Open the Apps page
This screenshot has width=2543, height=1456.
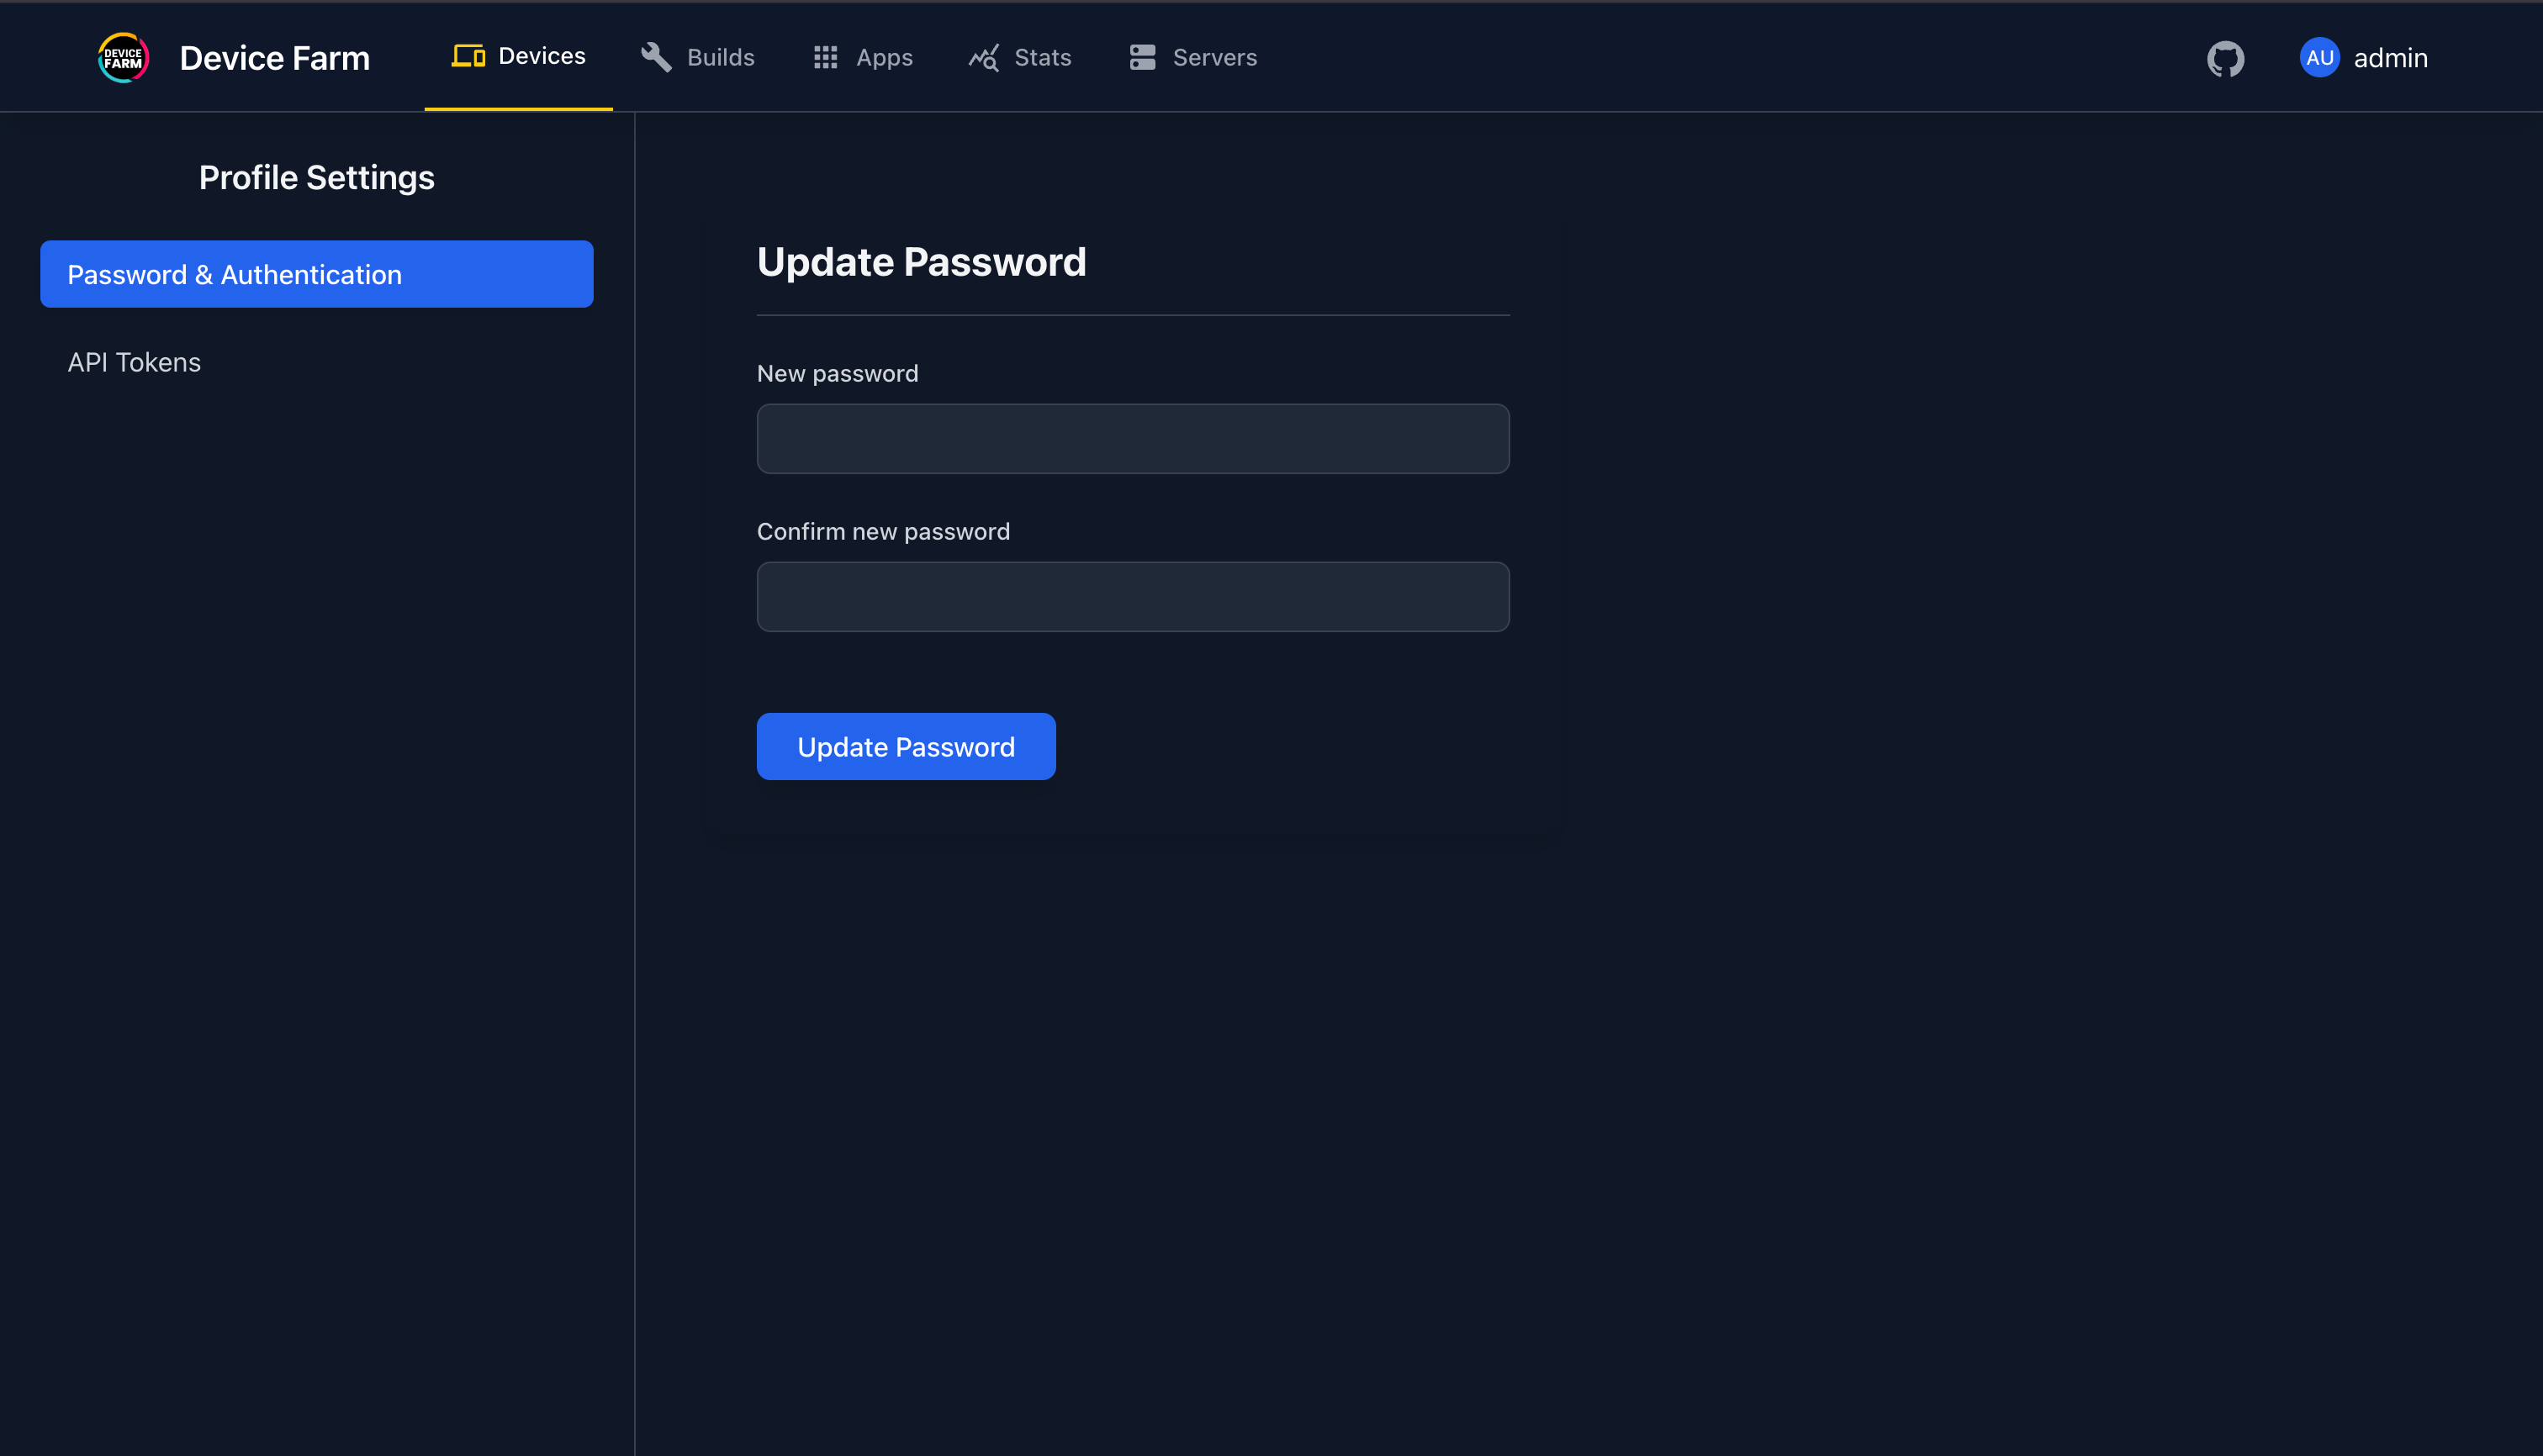885,57
